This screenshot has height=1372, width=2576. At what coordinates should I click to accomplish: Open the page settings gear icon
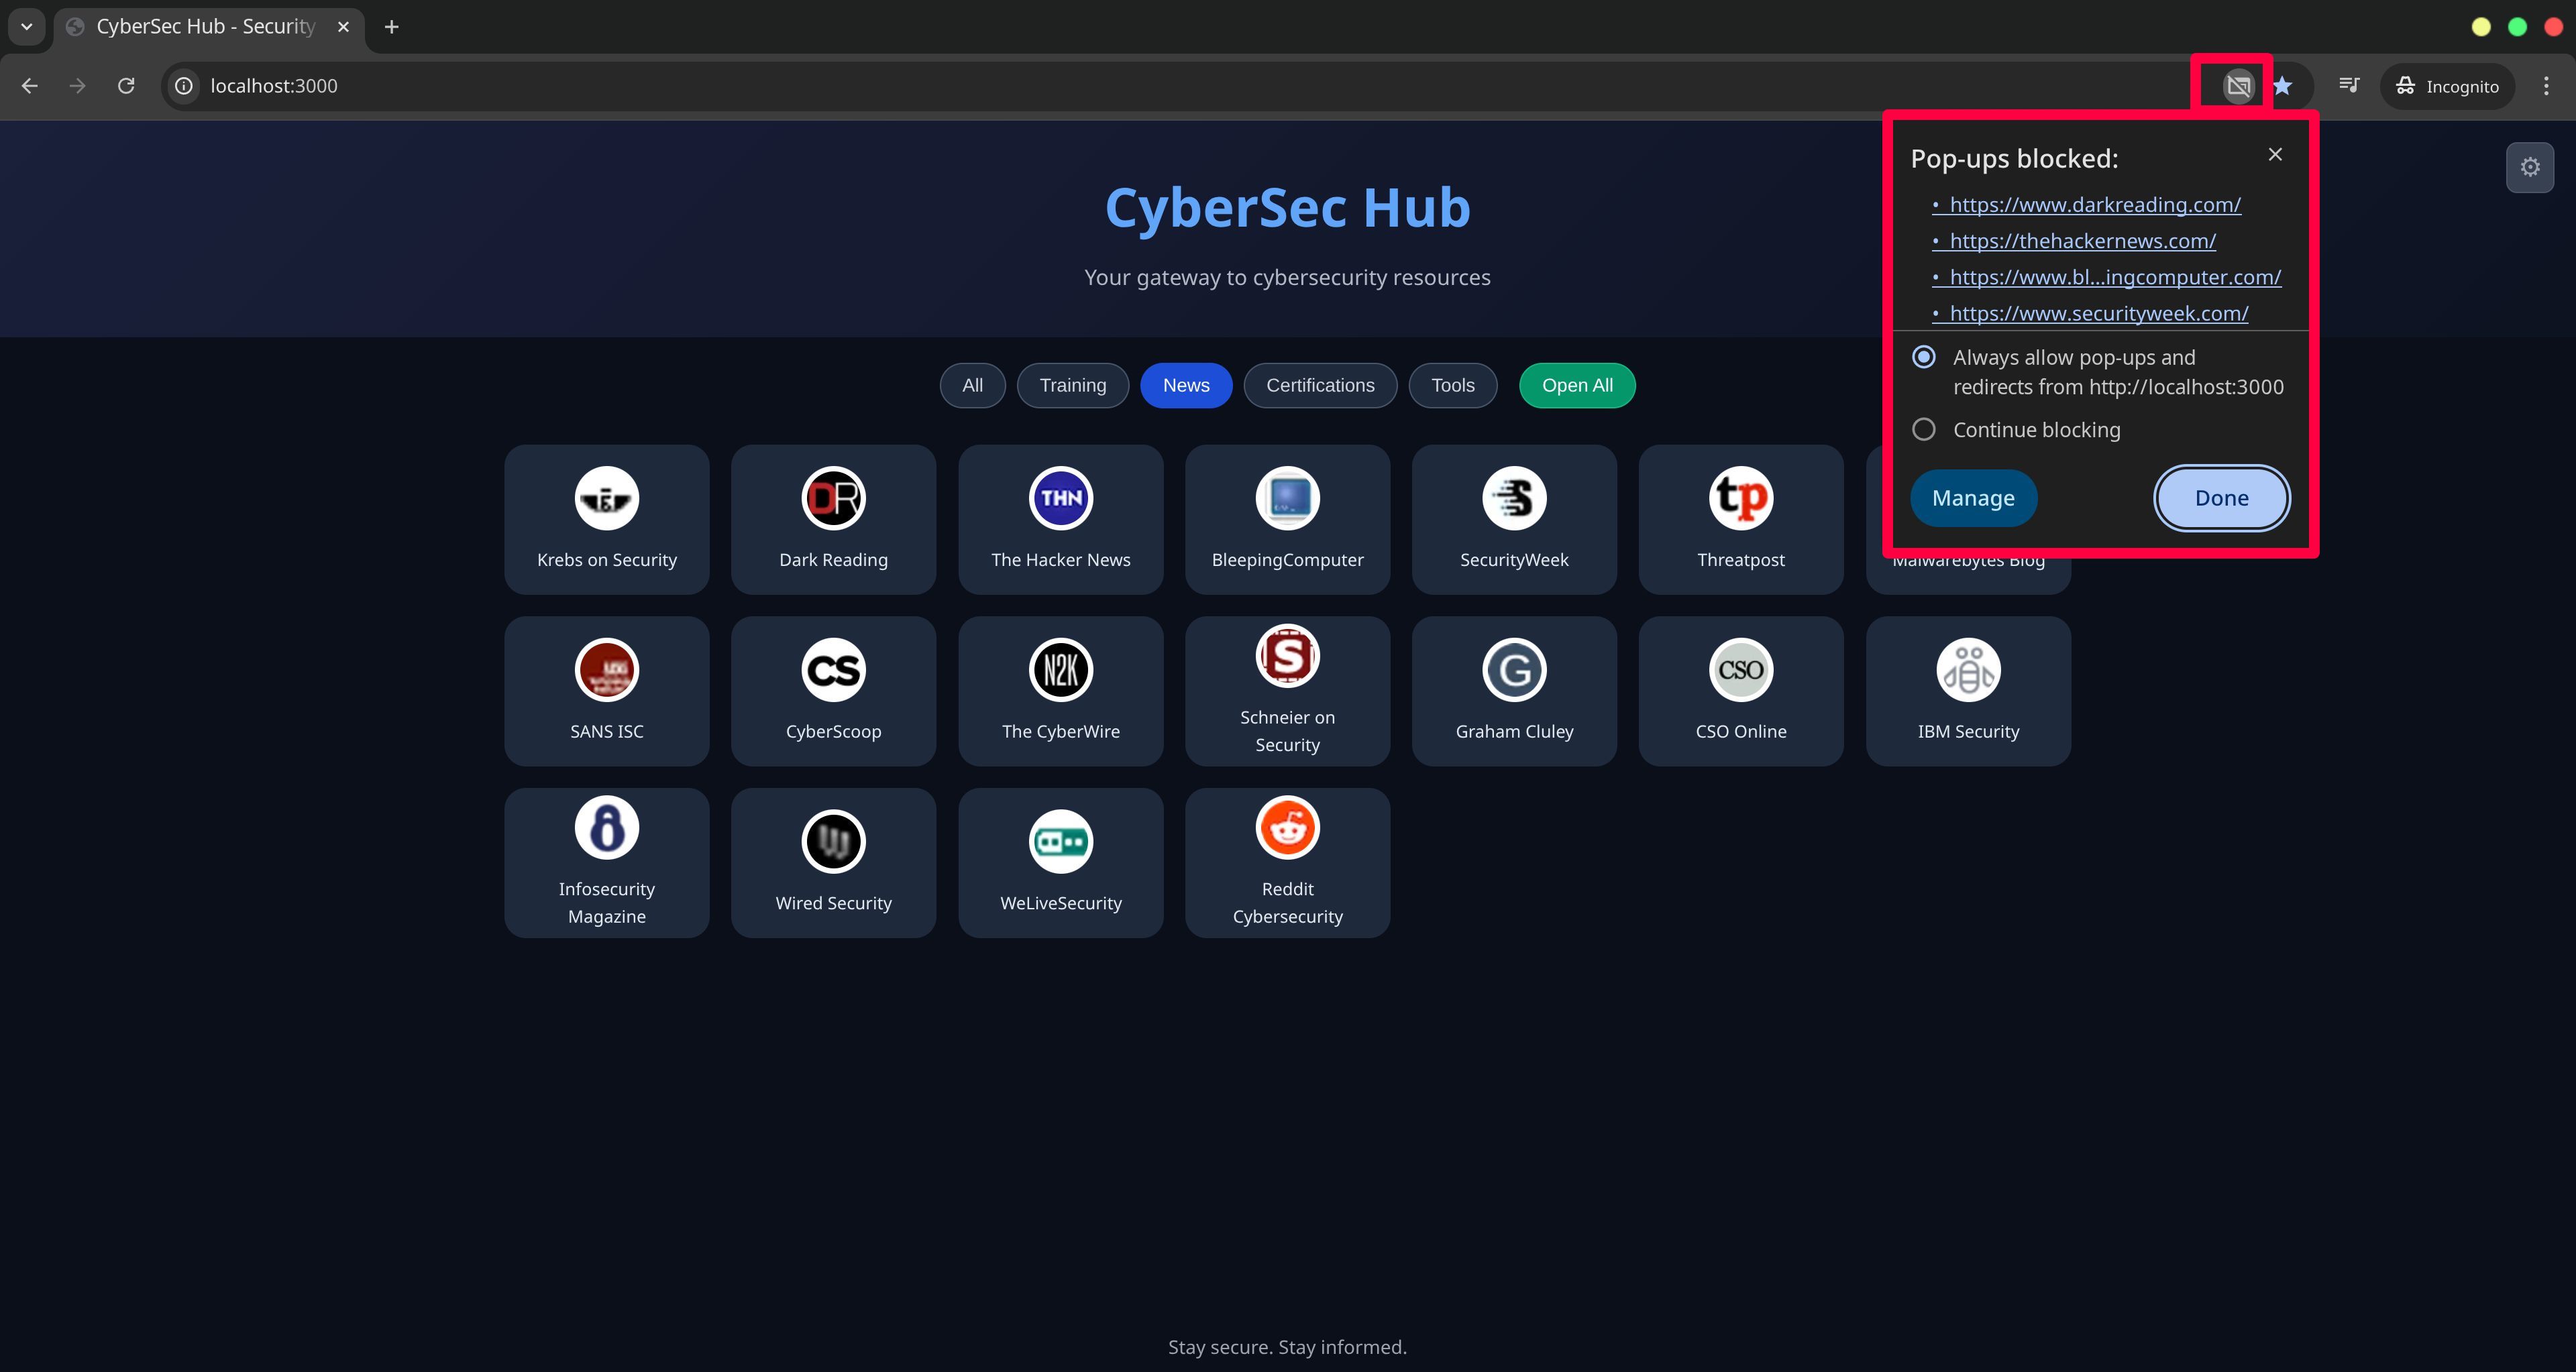point(2530,167)
